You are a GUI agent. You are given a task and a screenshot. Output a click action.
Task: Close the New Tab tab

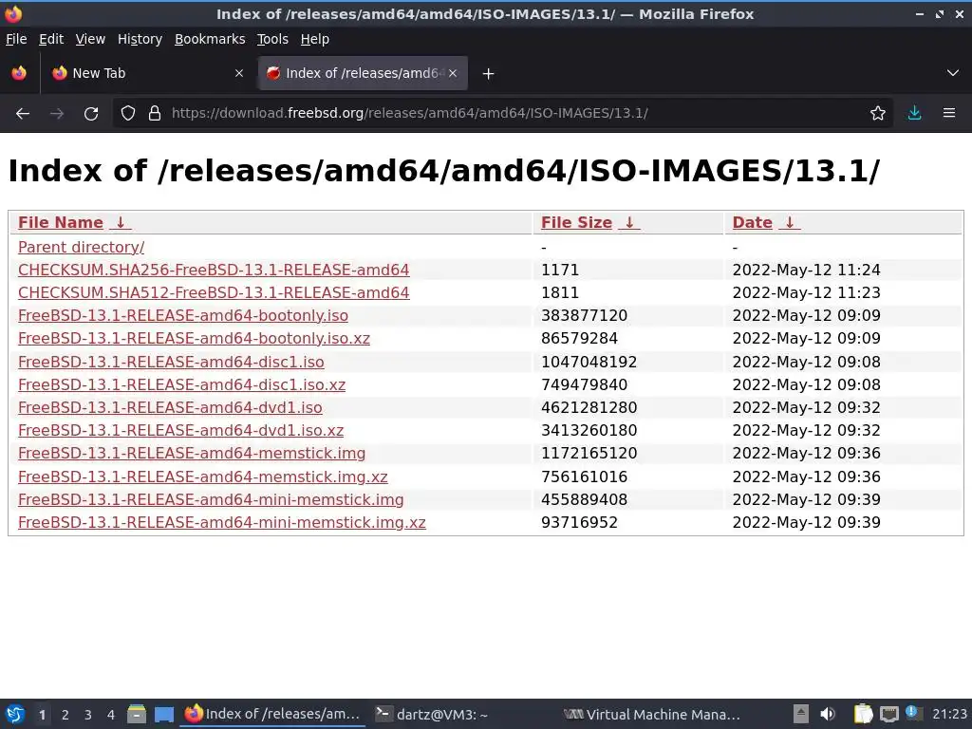(239, 73)
